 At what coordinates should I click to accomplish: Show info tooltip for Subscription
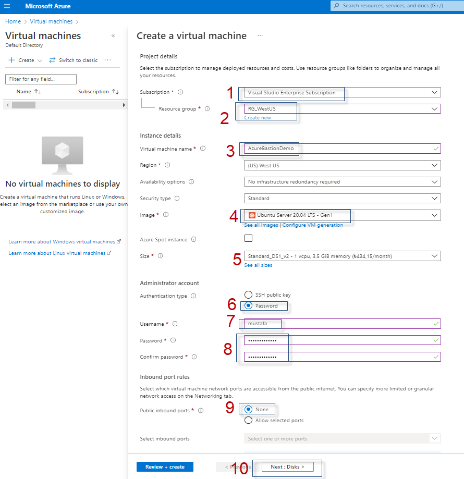click(180, 92)
